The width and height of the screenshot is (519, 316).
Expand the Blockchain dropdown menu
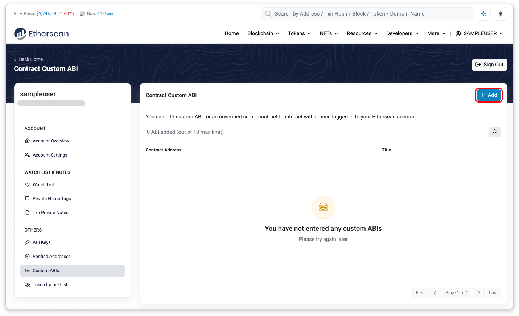coord(263,33)
